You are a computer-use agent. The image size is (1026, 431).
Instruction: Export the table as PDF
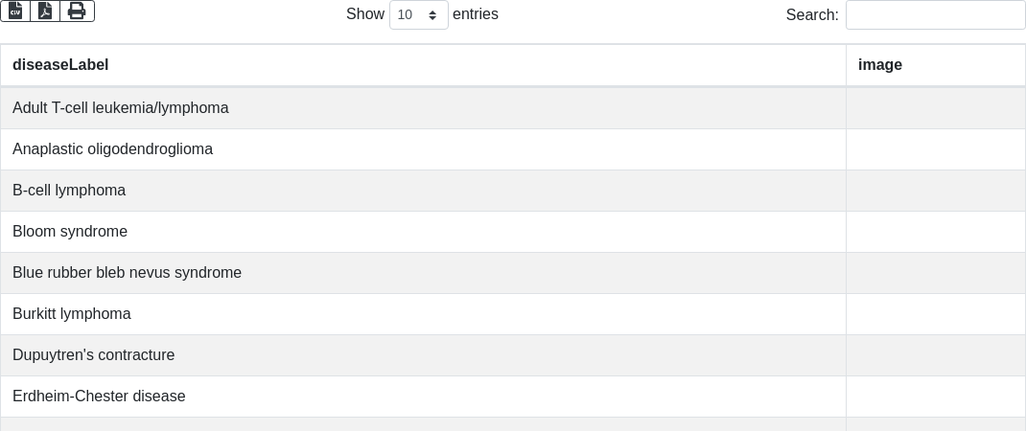click(x=45, y=11)
